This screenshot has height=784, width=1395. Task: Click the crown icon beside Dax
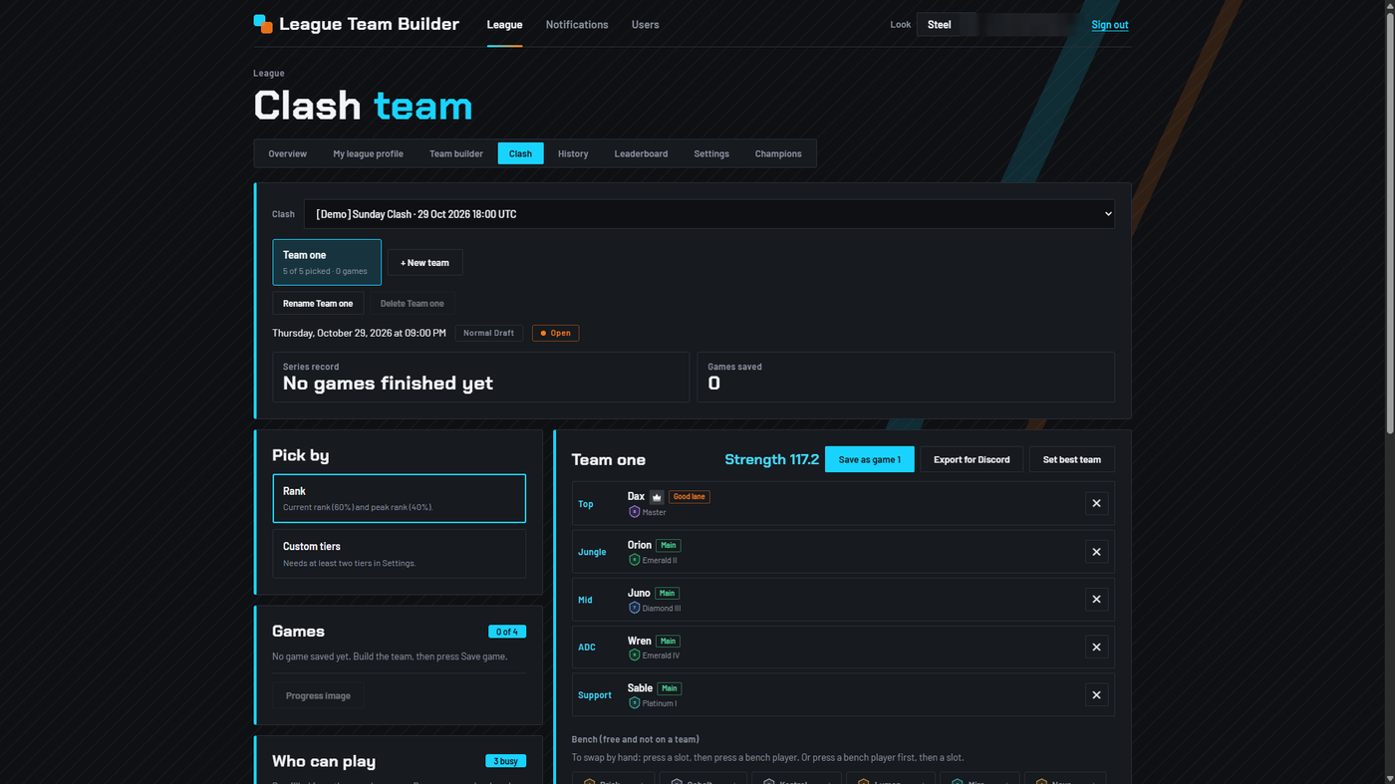(657, 497)
